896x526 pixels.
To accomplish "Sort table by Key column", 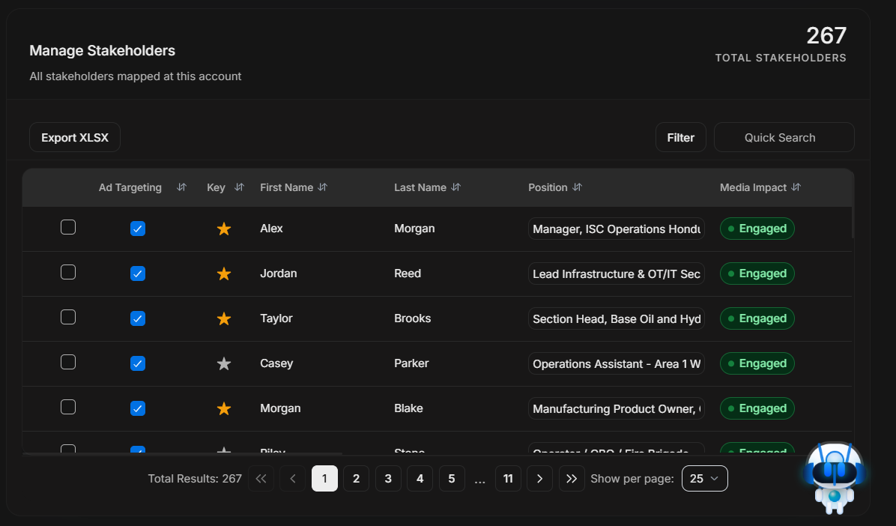I will pos(239,187).
